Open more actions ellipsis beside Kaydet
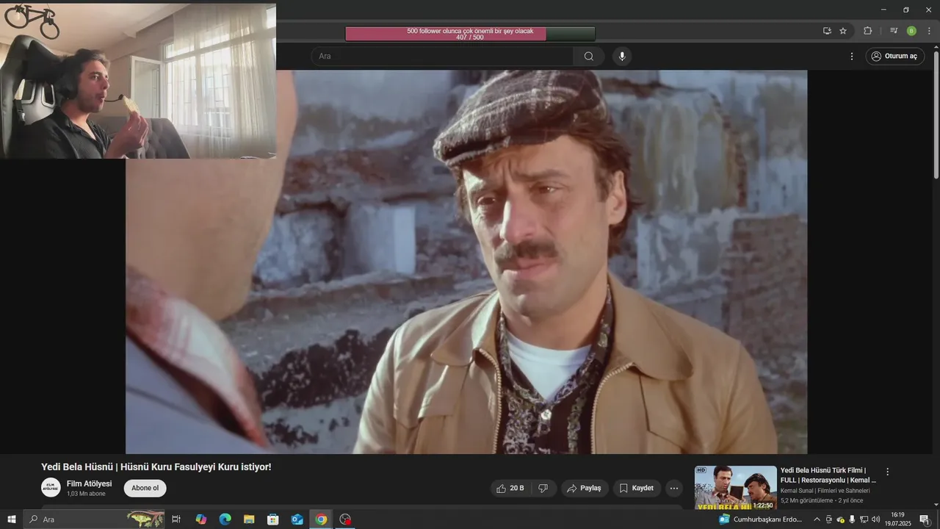Image resolution: width=940 pixels, height=529 pixels. coord(674,489)
